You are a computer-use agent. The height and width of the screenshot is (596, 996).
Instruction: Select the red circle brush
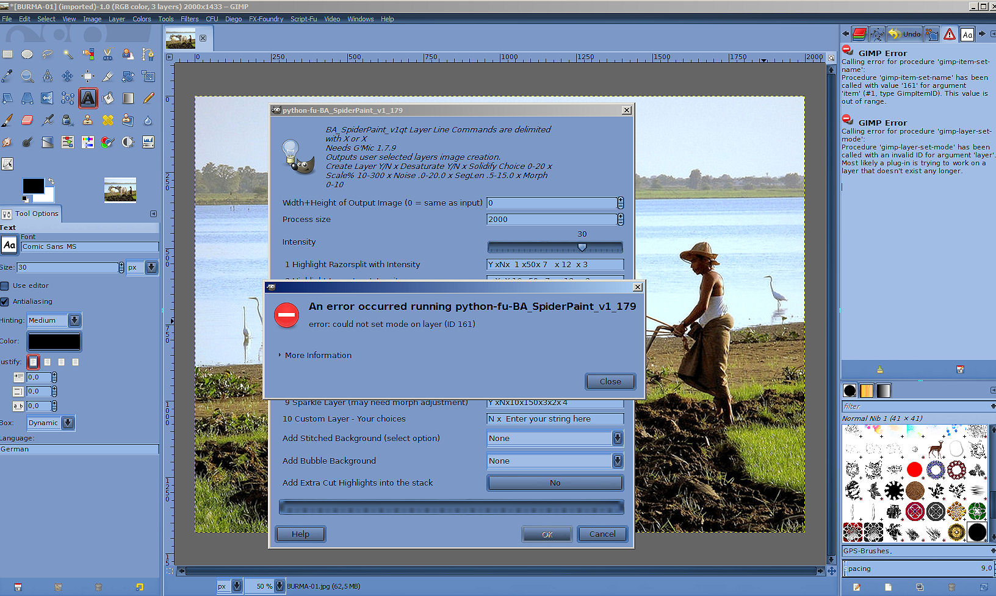[914, 469]
